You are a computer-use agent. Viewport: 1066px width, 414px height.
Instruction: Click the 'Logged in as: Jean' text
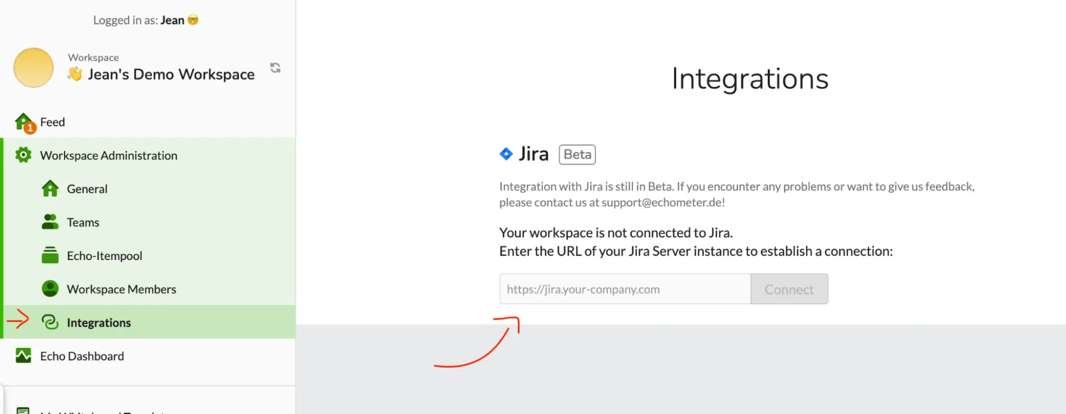[139, 20]
